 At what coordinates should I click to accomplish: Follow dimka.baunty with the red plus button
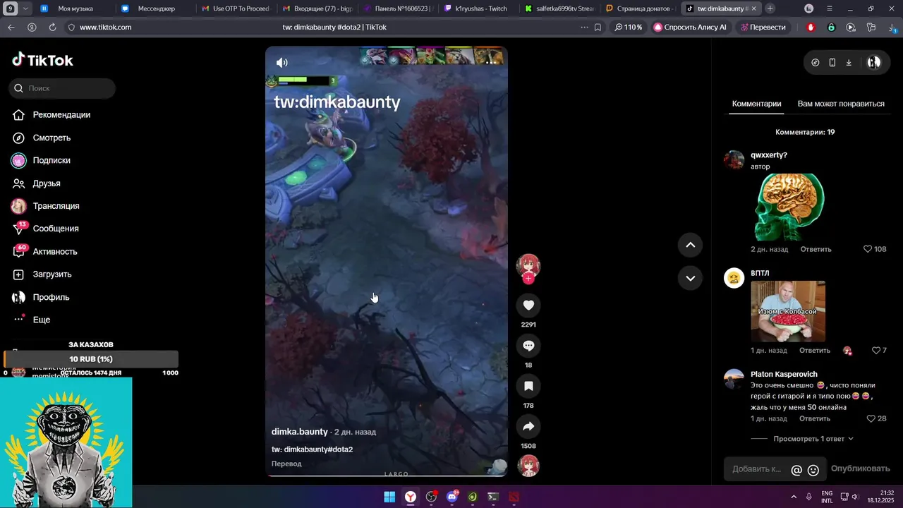pos(528,279)
